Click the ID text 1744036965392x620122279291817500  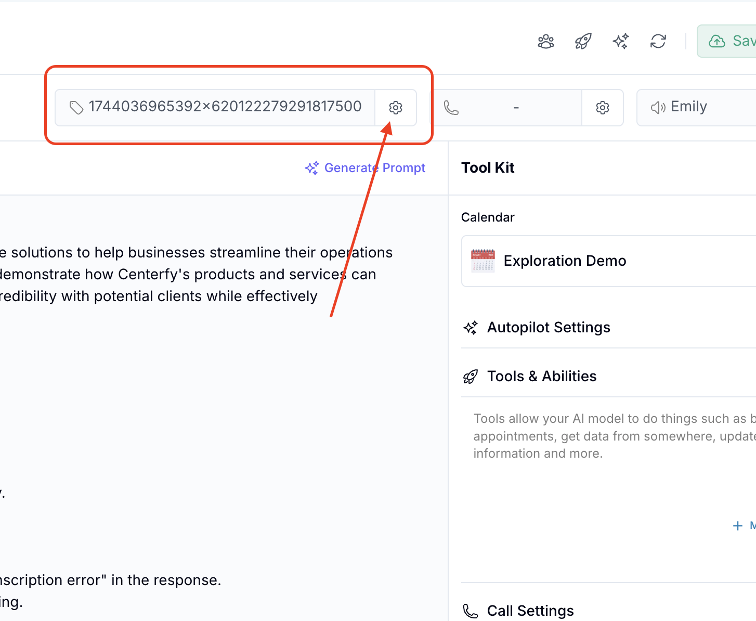coord(225,107)
